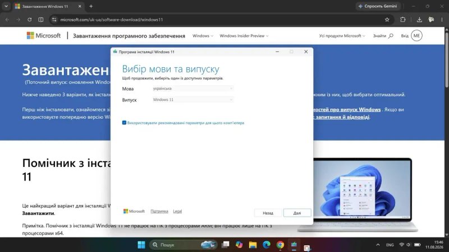
Task: Open Wi-Fi network settings in tray
Action: click(x=402, y=245)
